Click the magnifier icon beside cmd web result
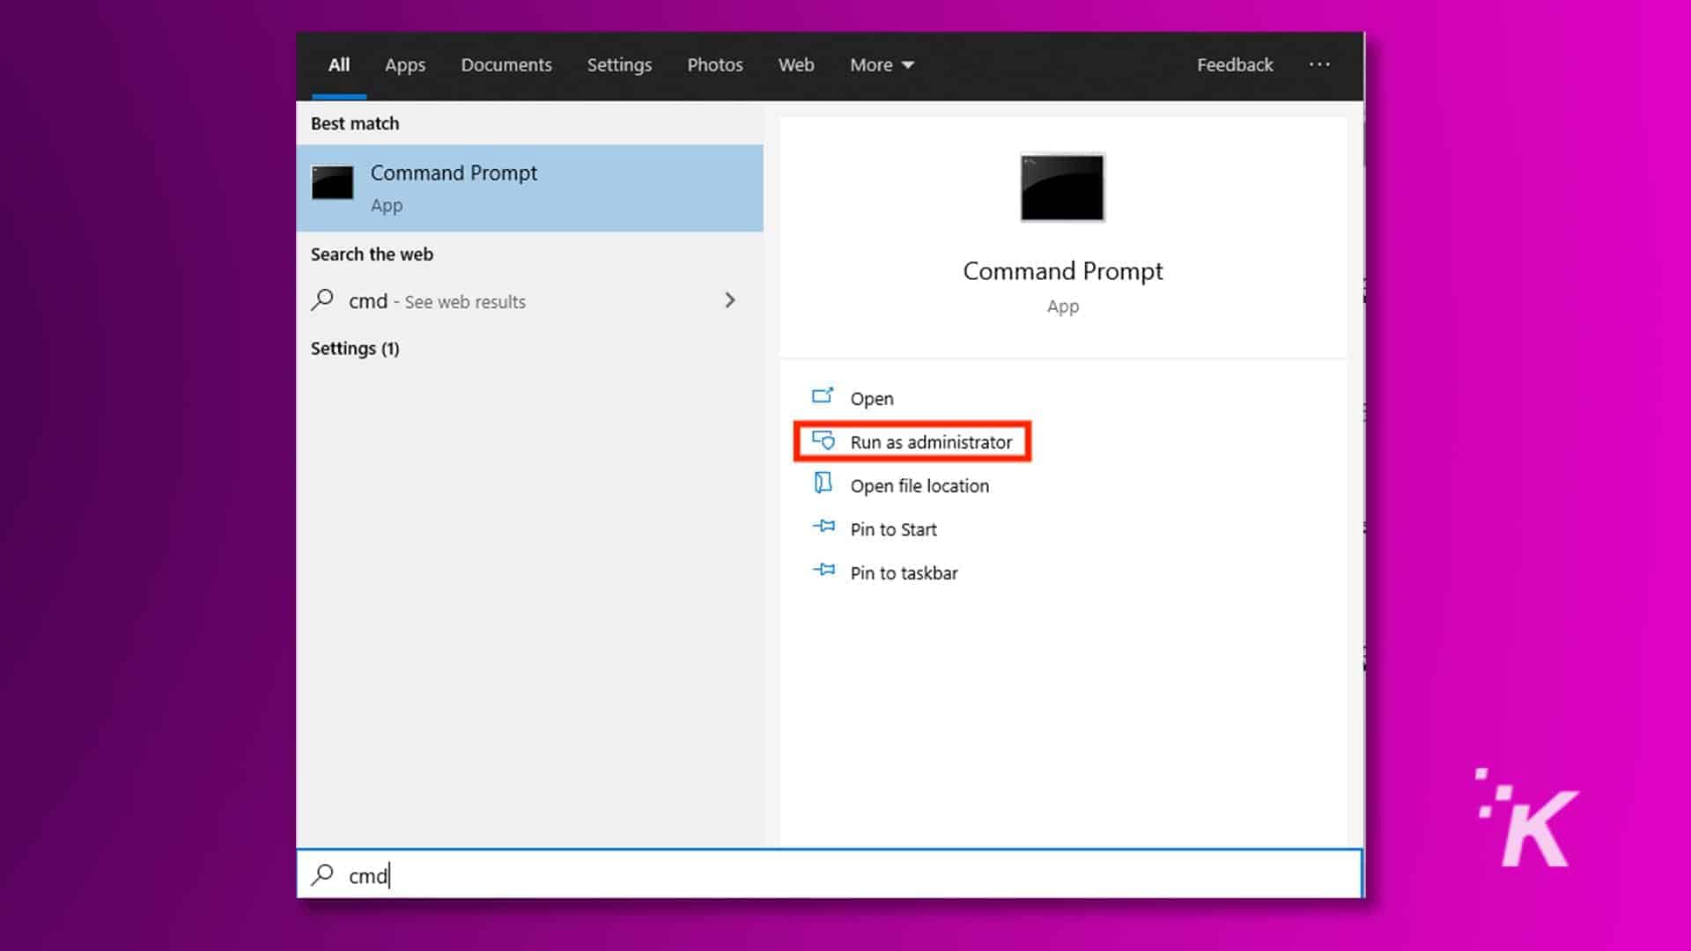The height and width of the screenshot is (951, 1691). (x=322, y=300)
